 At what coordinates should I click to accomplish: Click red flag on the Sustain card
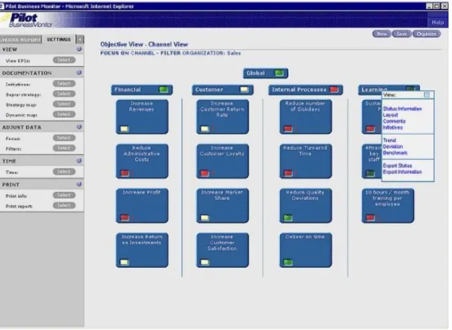[370, 129]
